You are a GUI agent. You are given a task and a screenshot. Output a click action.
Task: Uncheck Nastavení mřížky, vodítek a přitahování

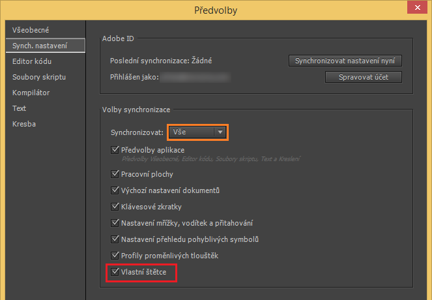point(116,223)
